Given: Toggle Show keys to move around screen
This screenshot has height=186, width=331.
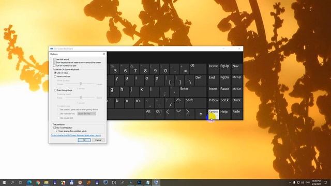Looking at the screenshot, I should (x=54, y=63).
